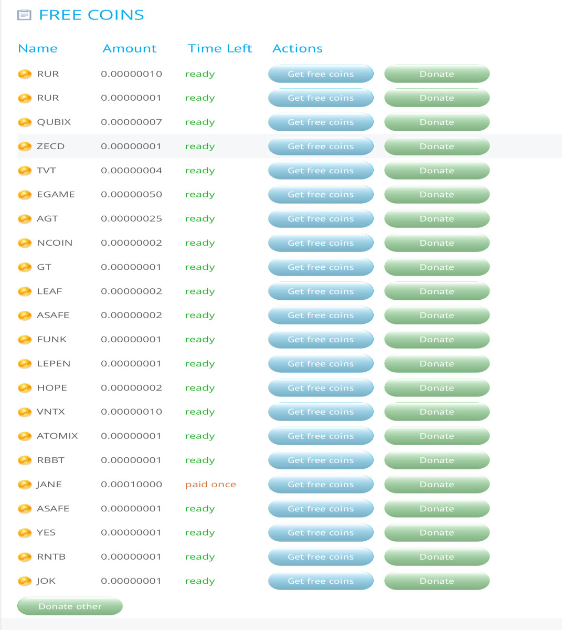Click the coin icon next to ZECD

(25, 146)
